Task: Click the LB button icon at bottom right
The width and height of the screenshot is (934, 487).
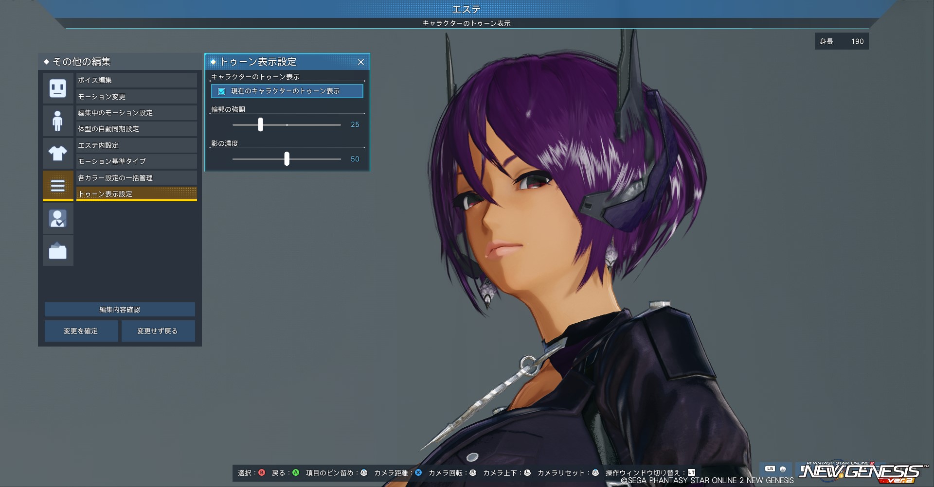Action: pyautogui.click(x=770, y=469)
